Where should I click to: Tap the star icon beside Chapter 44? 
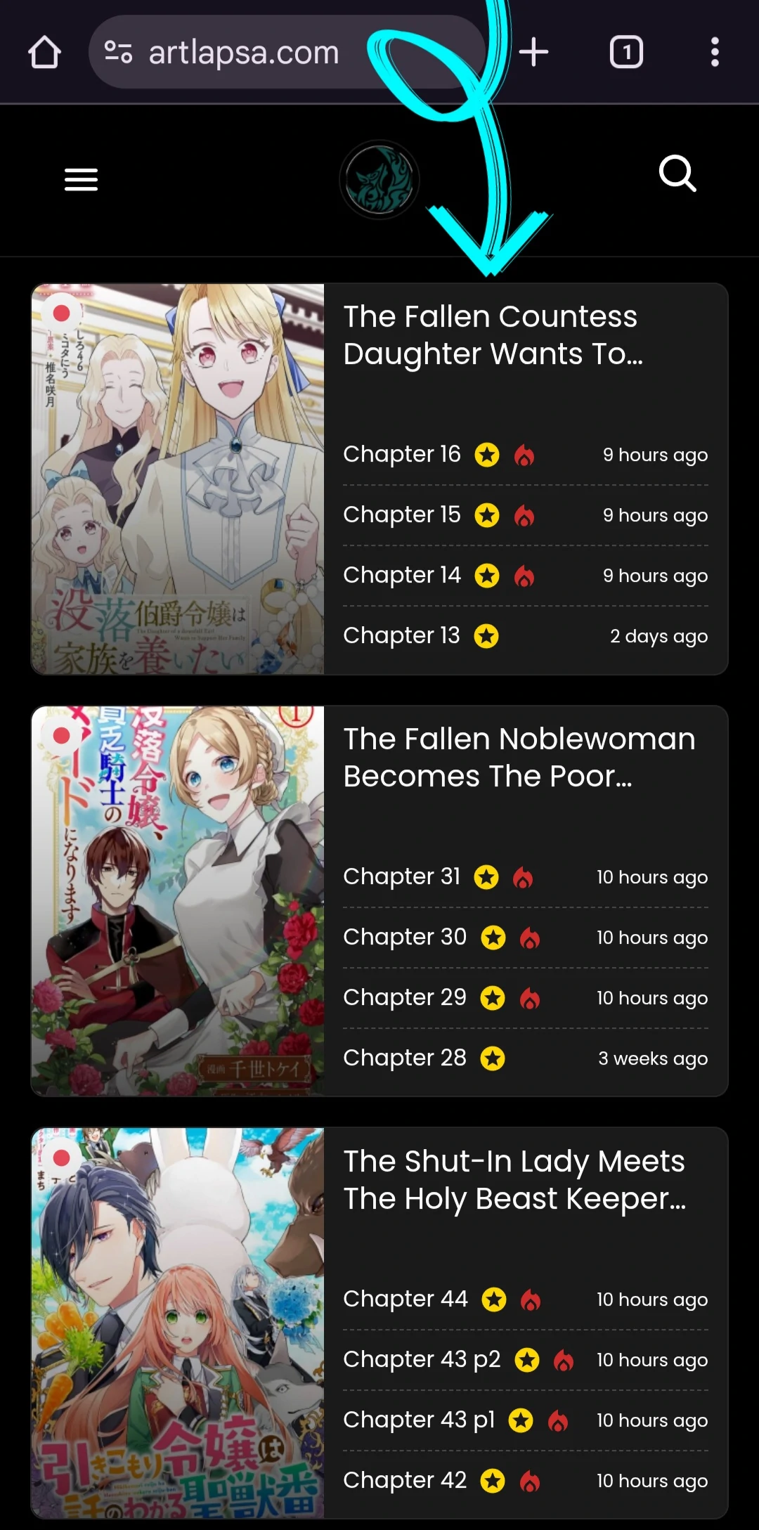coord(494,1299)
